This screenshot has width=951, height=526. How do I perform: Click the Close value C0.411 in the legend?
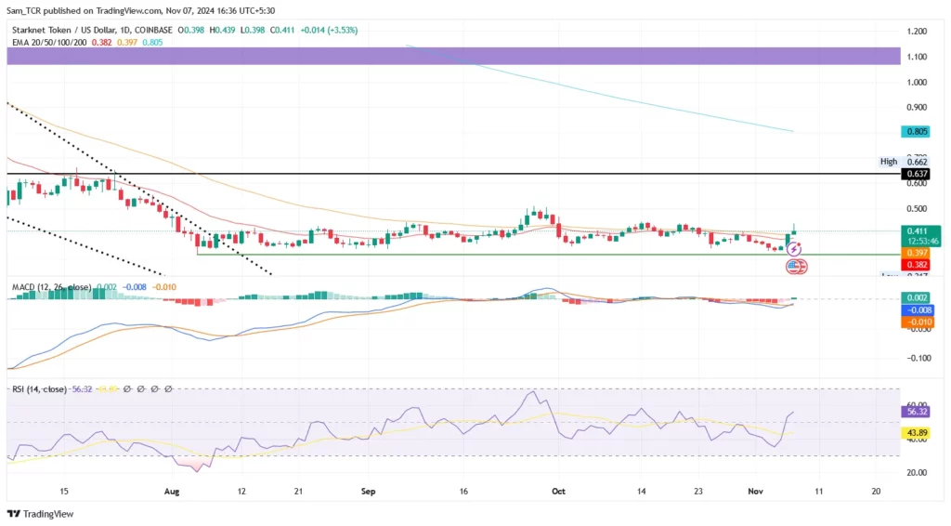coord(282,30)
